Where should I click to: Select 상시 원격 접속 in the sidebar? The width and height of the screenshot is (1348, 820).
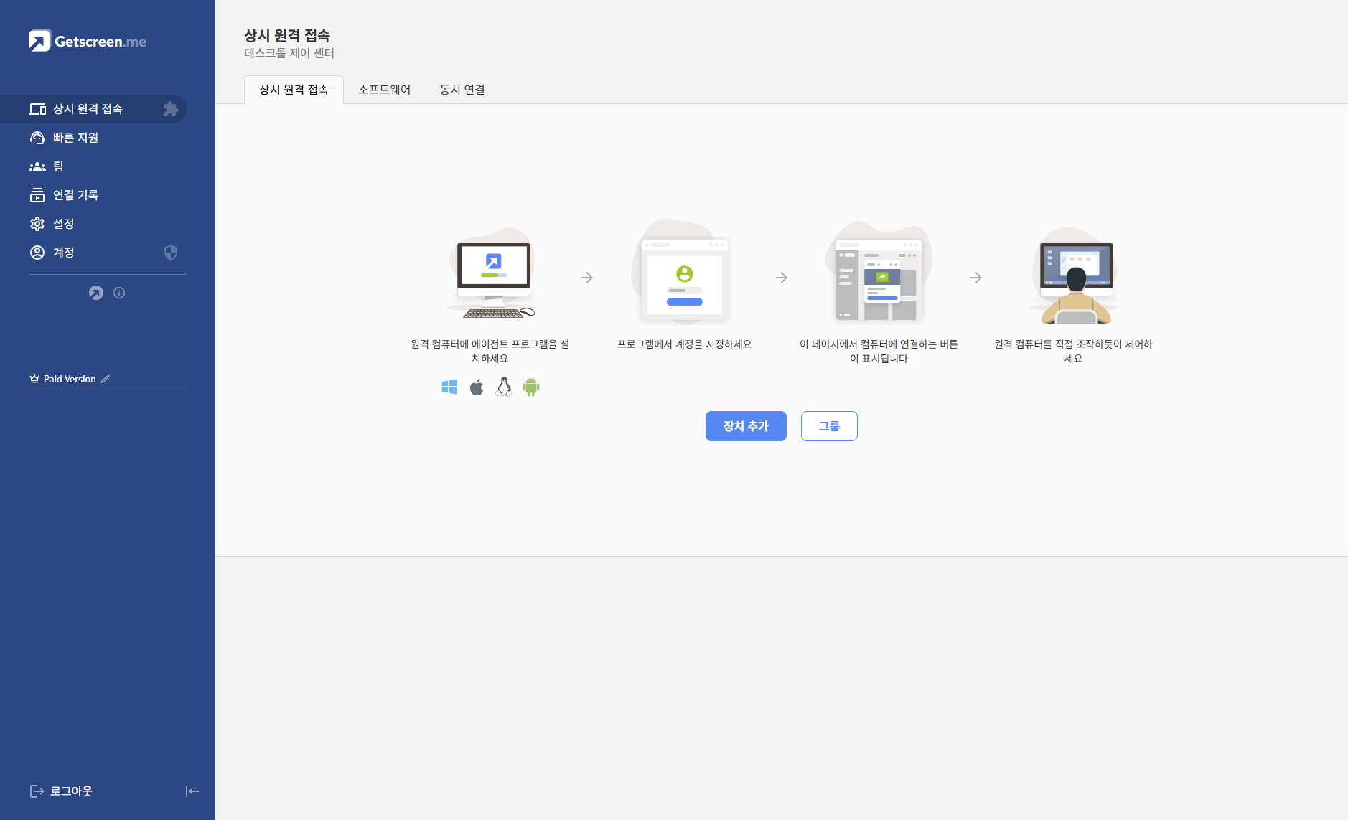point(93,109)
